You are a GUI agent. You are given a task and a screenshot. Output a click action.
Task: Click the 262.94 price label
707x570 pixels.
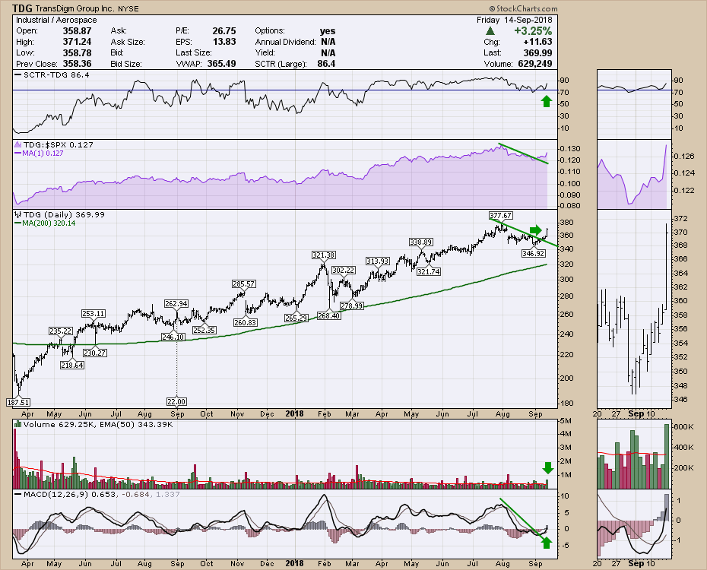(x=176, y=304)
